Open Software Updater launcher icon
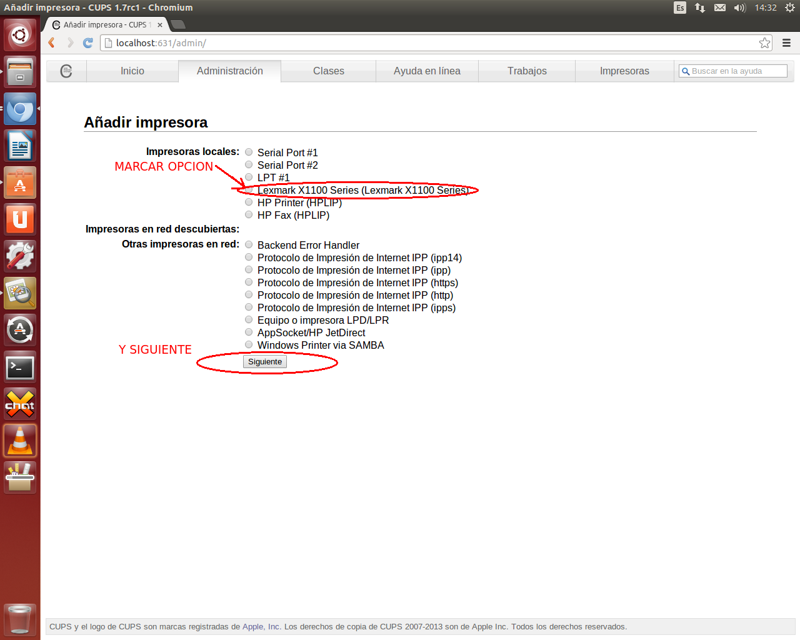800x640 pixels. [20, 330]
